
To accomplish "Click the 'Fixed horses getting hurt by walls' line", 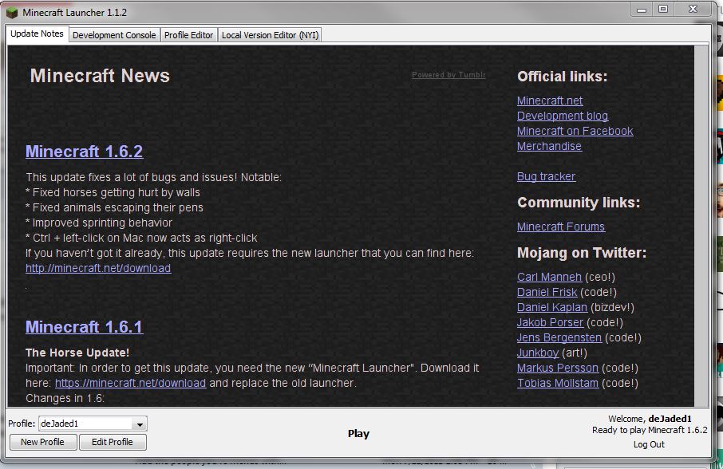I will coord(113,192).
